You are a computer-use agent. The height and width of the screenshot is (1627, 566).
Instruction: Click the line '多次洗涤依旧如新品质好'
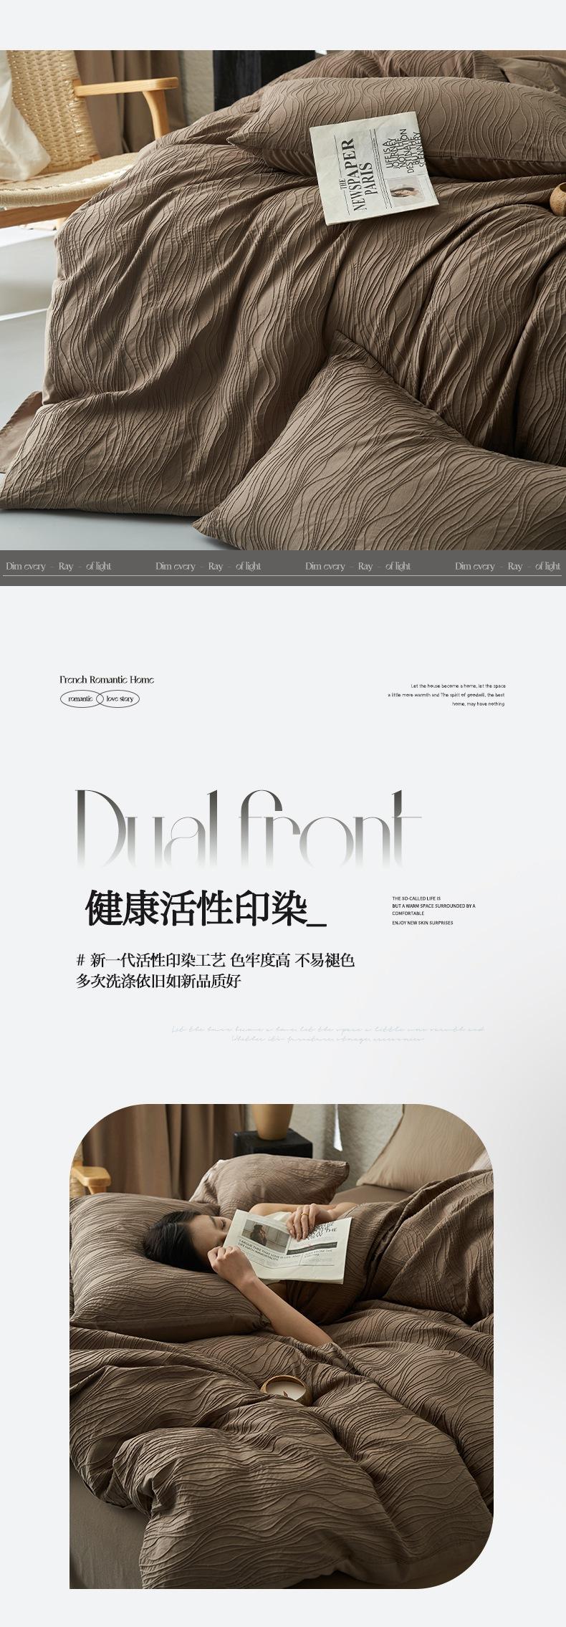(158, 981)
